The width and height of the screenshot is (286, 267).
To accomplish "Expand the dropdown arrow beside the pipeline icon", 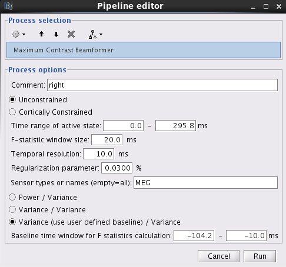I will point(101,34).
